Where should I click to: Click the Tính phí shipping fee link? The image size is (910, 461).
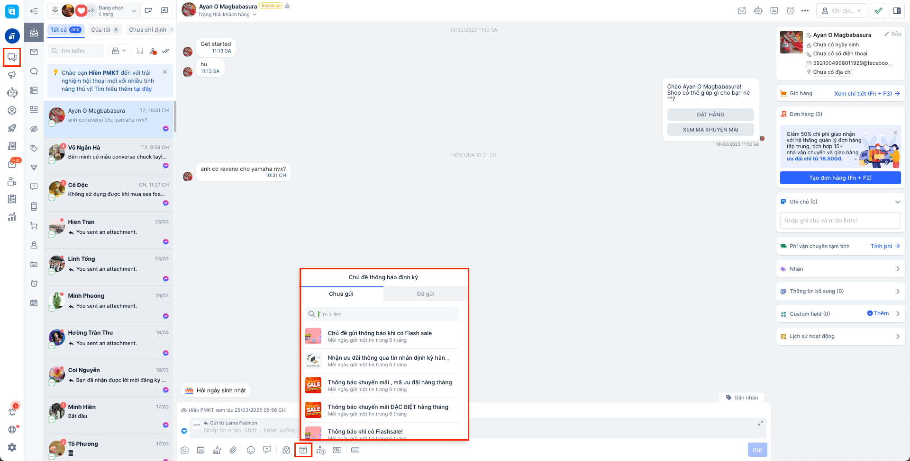[885, 246]
